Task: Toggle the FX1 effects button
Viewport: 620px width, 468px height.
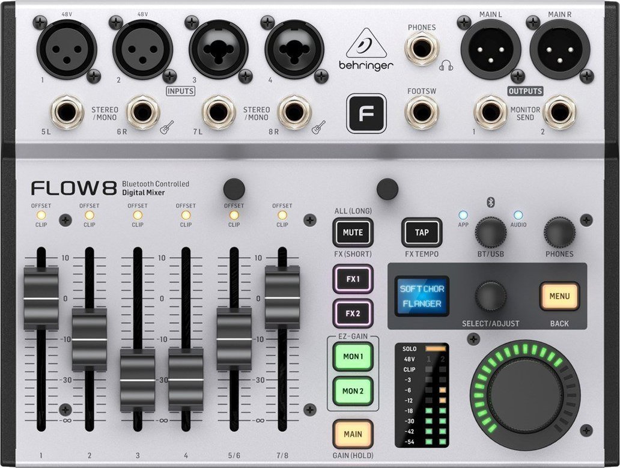Action: coord(353,279)
